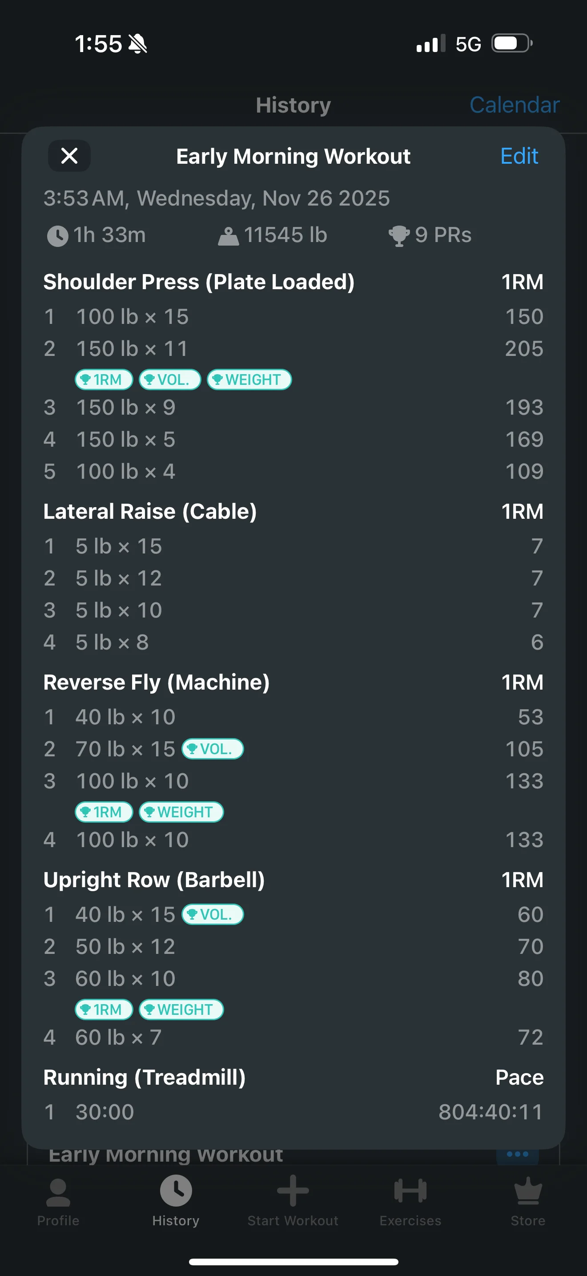Viewport: 587px width, 1276px height.
Task: Open the Profile tab
Action: coord(58,1202)
